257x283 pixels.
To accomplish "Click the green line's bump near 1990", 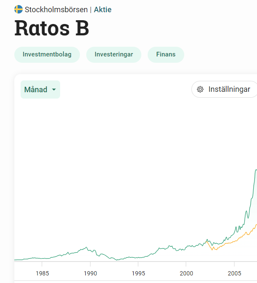I will pyautogui.click(x=86, y=248).
